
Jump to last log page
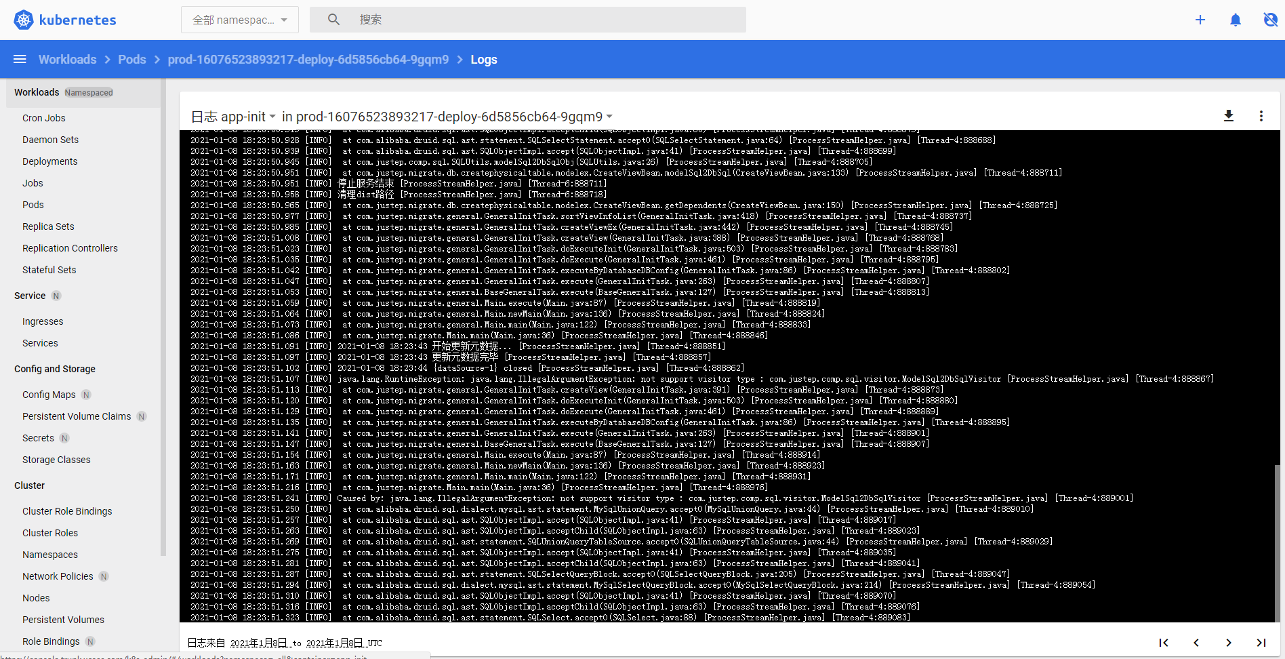1261,643
